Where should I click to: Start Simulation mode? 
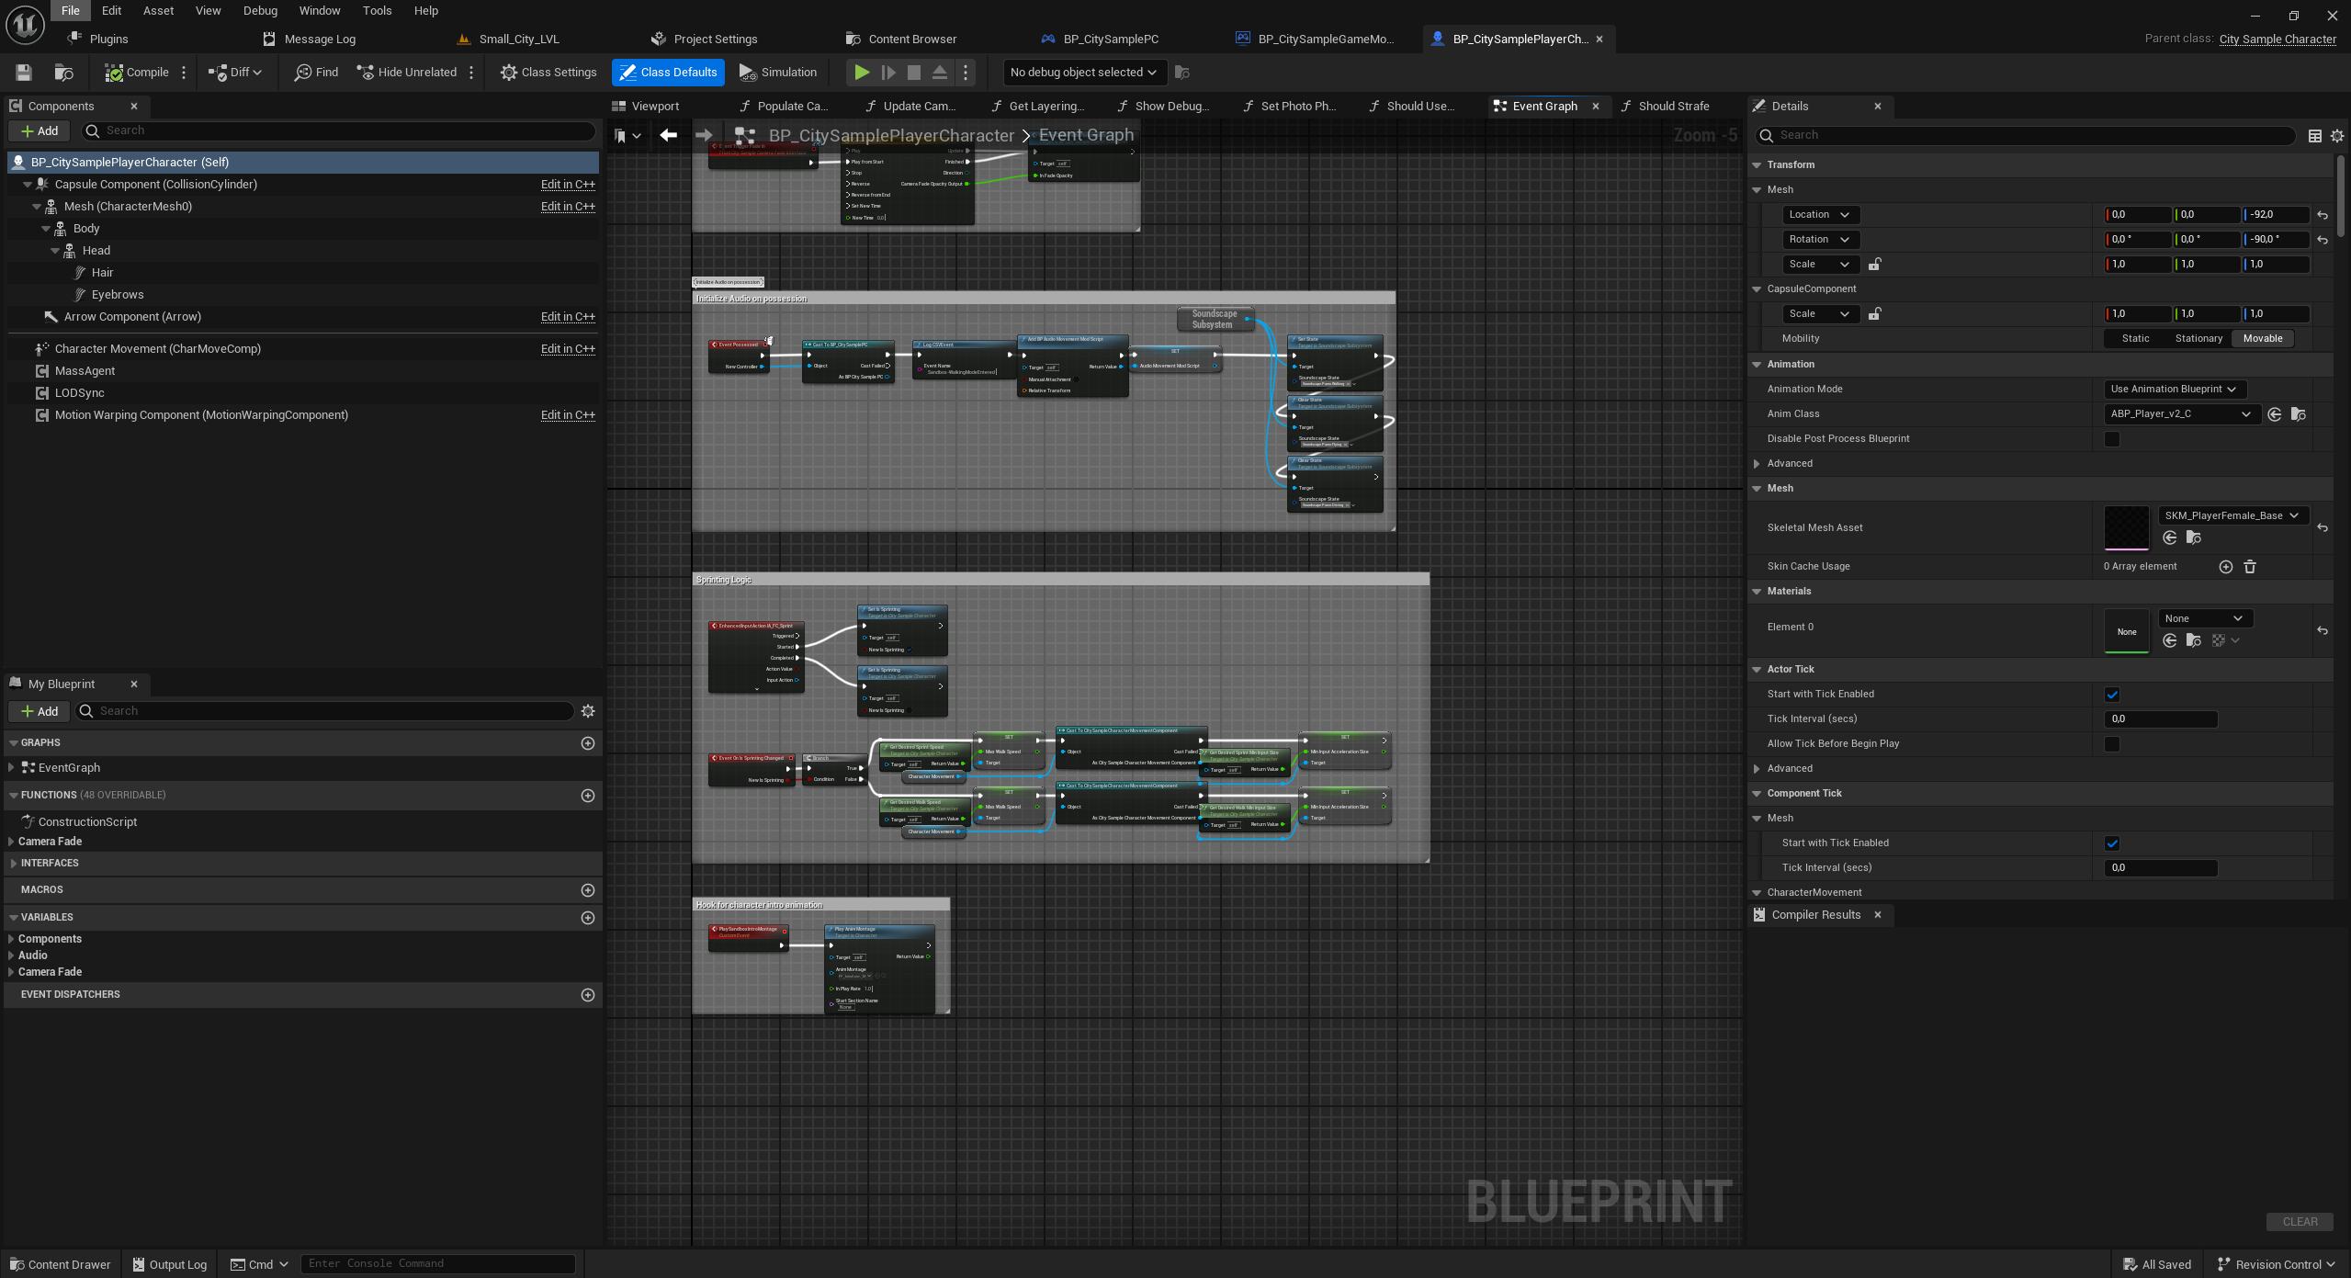pos(777,73)
